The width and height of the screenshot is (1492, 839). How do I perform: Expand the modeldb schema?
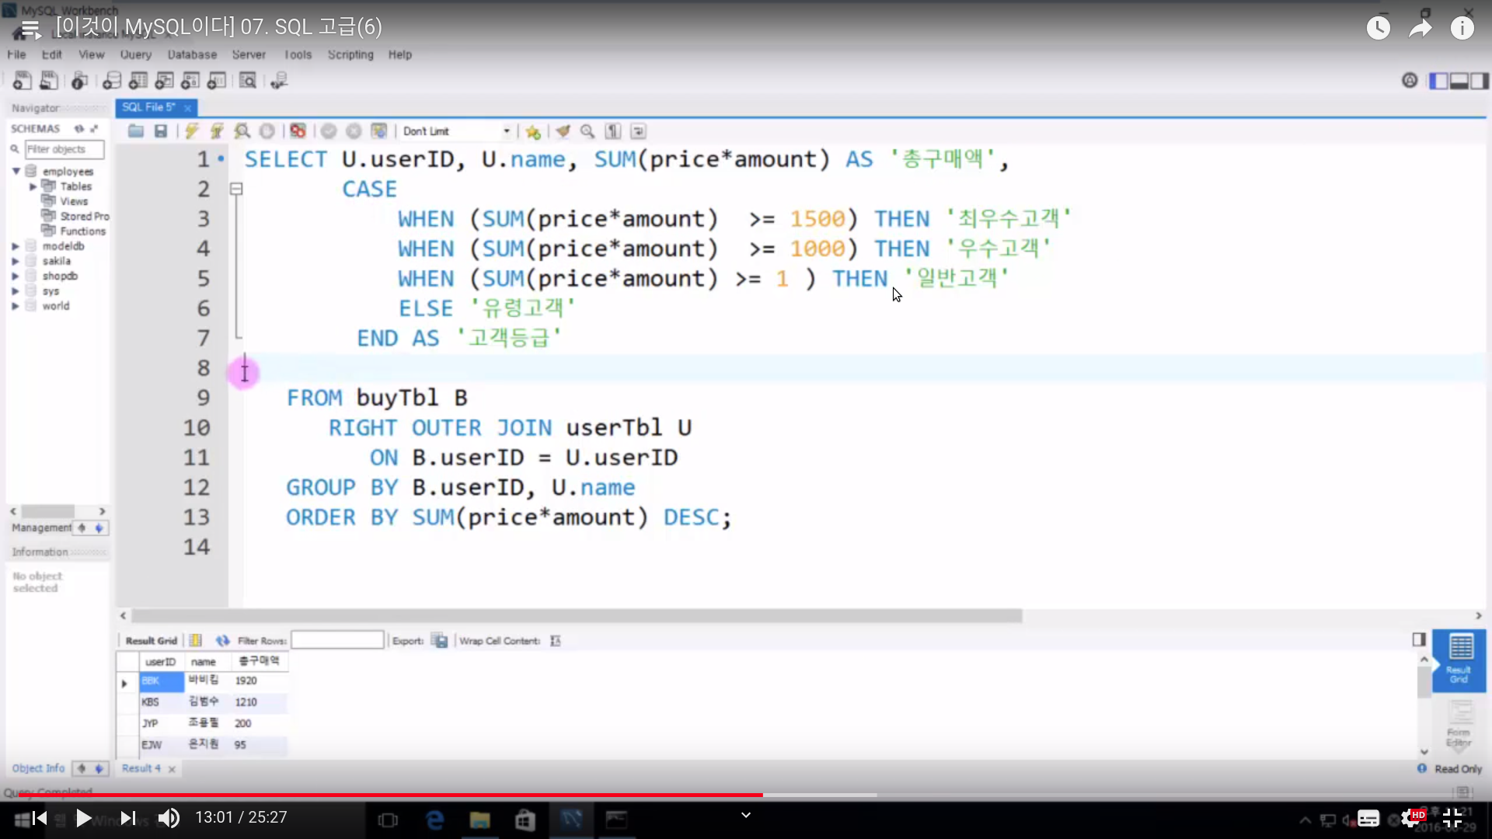[x=15, y=246]
